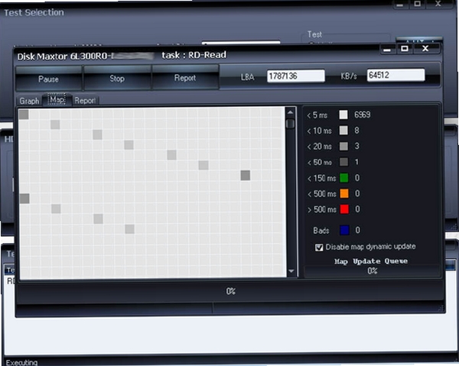Click the red > 500 ms swatch
This screenshot has height=366, width=459.
(x=344, y=209)
